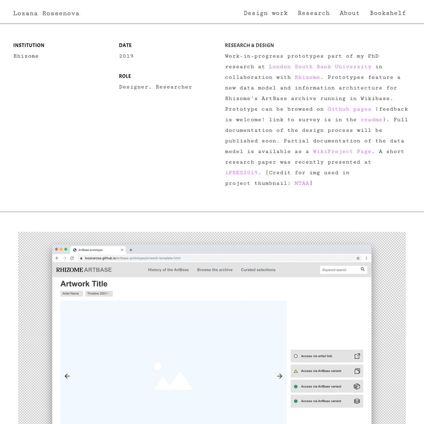The image size is (424, 424).
Task: Click ArtBase variant with yellow triangle
Action: (326, 371)
